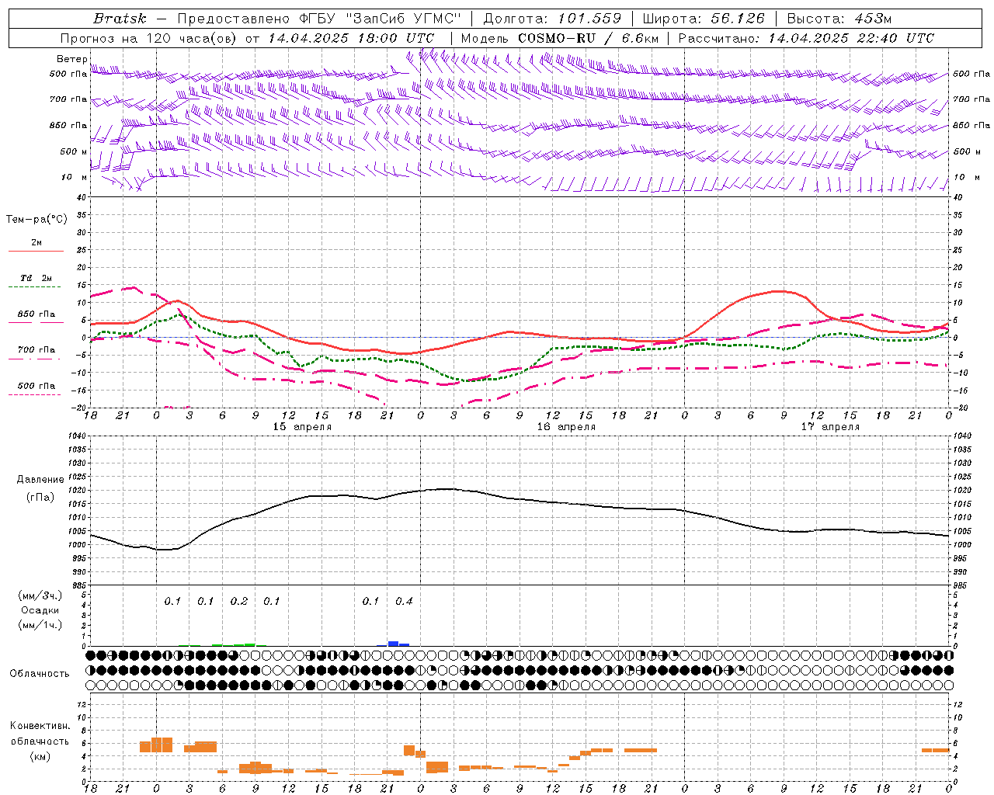Click the Долгота: 101.559 value

[552, 19]
